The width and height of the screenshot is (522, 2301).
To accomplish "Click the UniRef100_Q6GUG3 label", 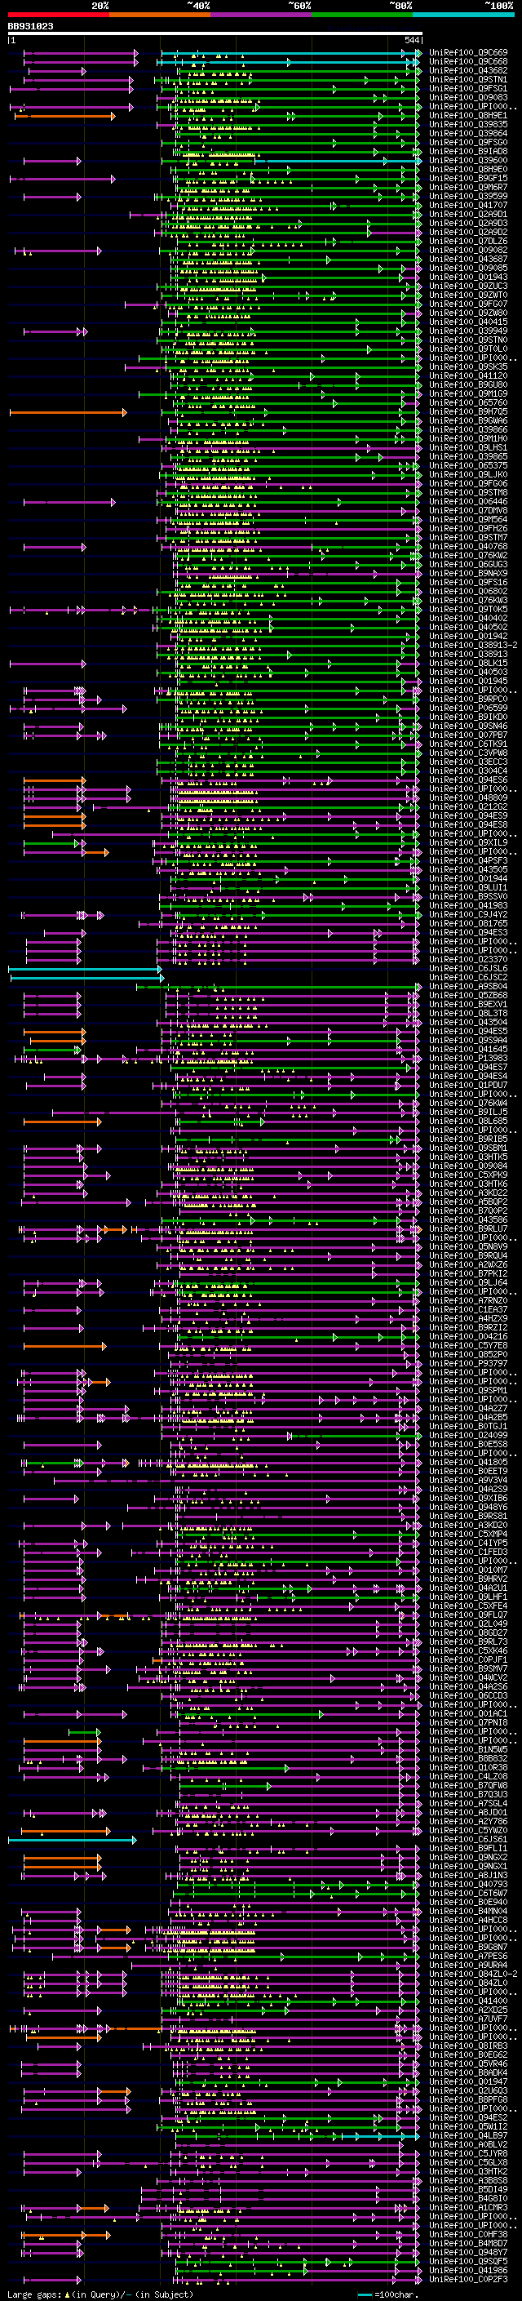I will (x=467, y=565).
